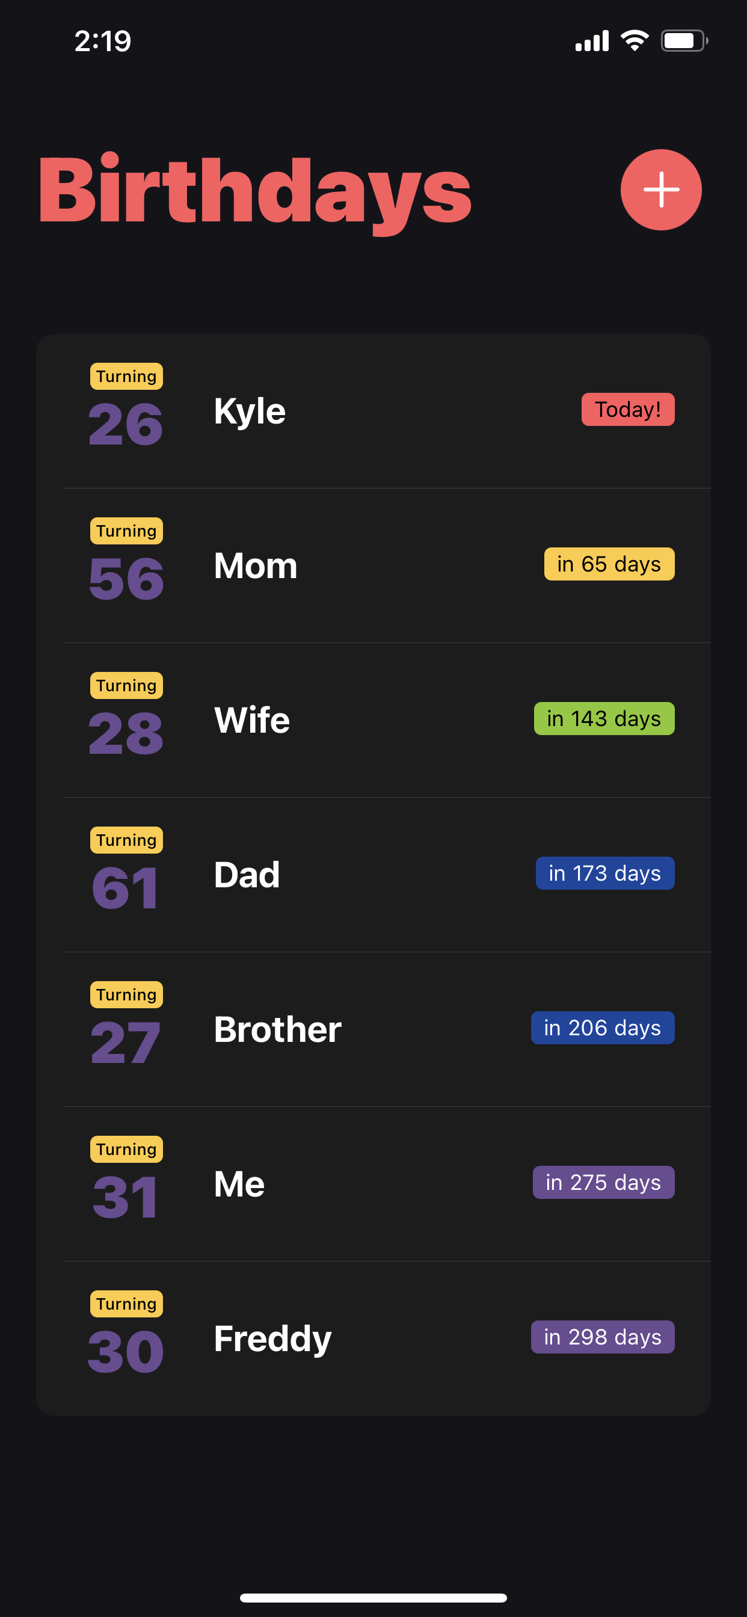
Task: Tap the add birthday plus button
Action: click(x=661, y=189)
